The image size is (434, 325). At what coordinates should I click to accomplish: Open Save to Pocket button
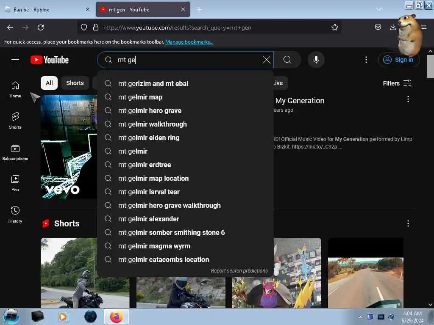[378, 27]
